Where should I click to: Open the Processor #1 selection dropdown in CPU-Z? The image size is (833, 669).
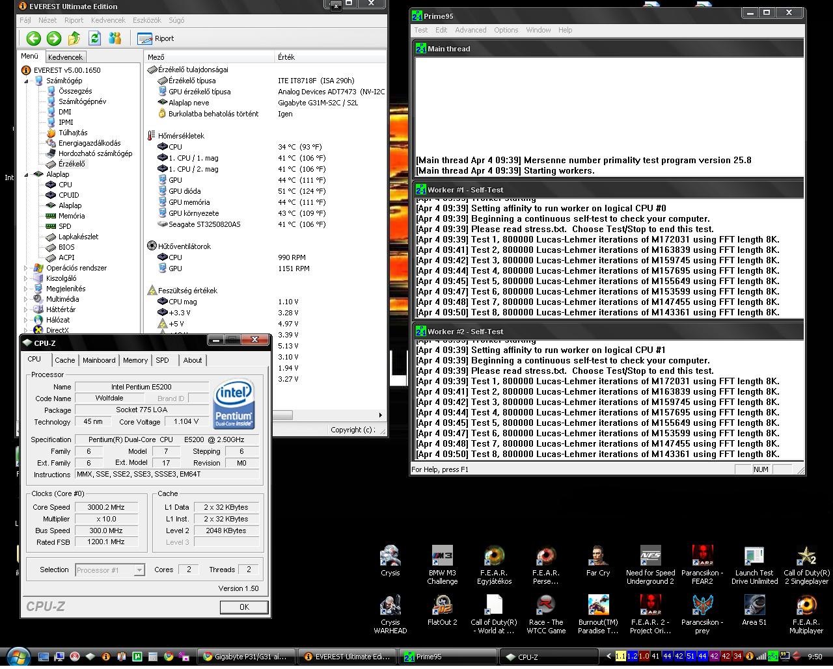tap(139, 570)
